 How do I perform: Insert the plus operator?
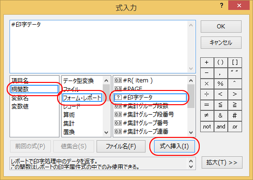click(207, 63)
